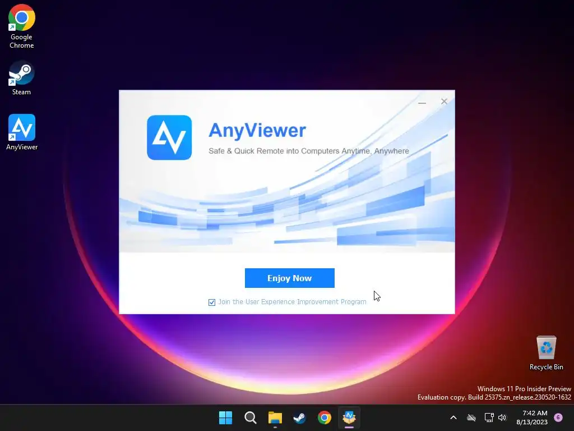Open Steam from the taskbar
This screenshot has width=574, height=431.
pos(299,418)
